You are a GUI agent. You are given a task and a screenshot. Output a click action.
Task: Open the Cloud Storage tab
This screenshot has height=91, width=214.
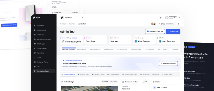[x=113, y=75]
